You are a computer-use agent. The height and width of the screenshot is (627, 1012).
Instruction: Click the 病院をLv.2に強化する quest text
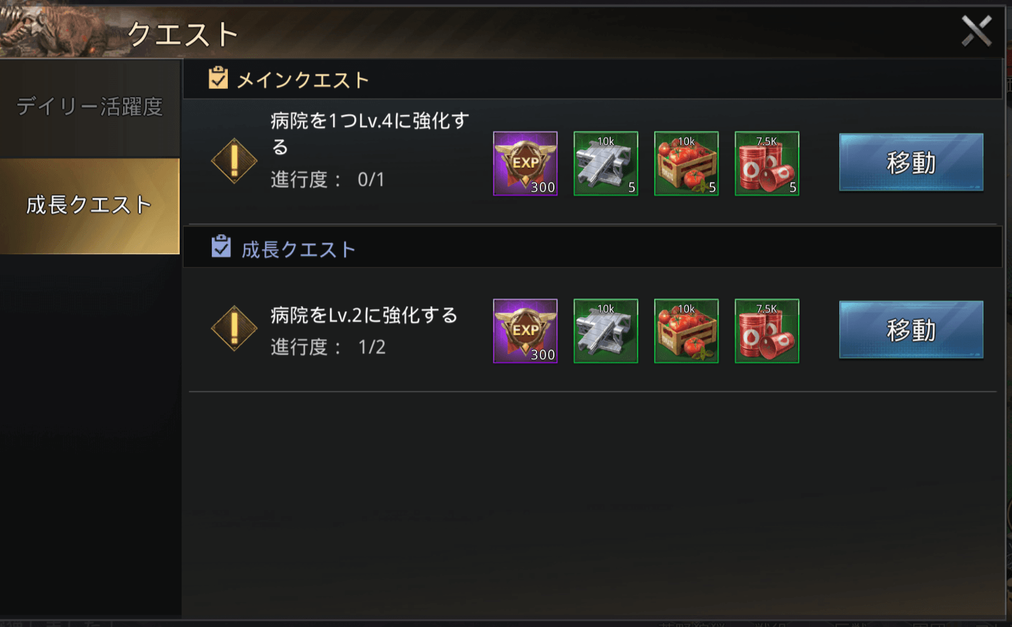point(364,315)
